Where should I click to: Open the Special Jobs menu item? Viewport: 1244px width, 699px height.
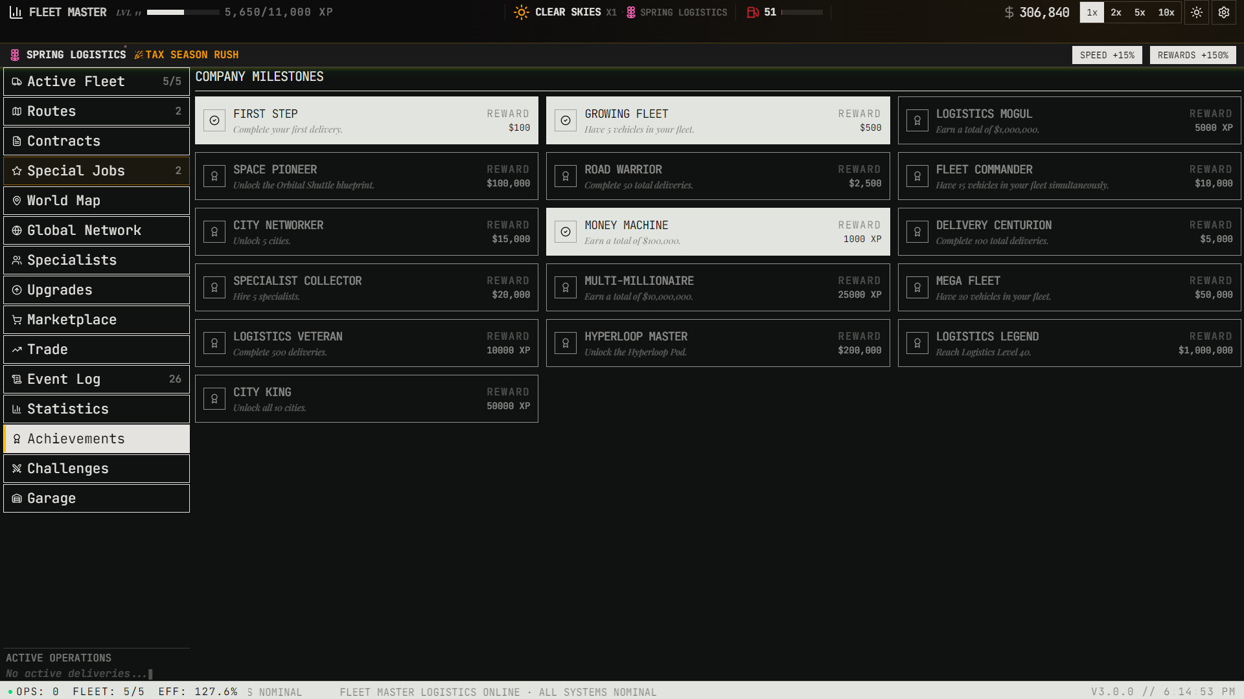pyautogui.click(x=97, y=171)
